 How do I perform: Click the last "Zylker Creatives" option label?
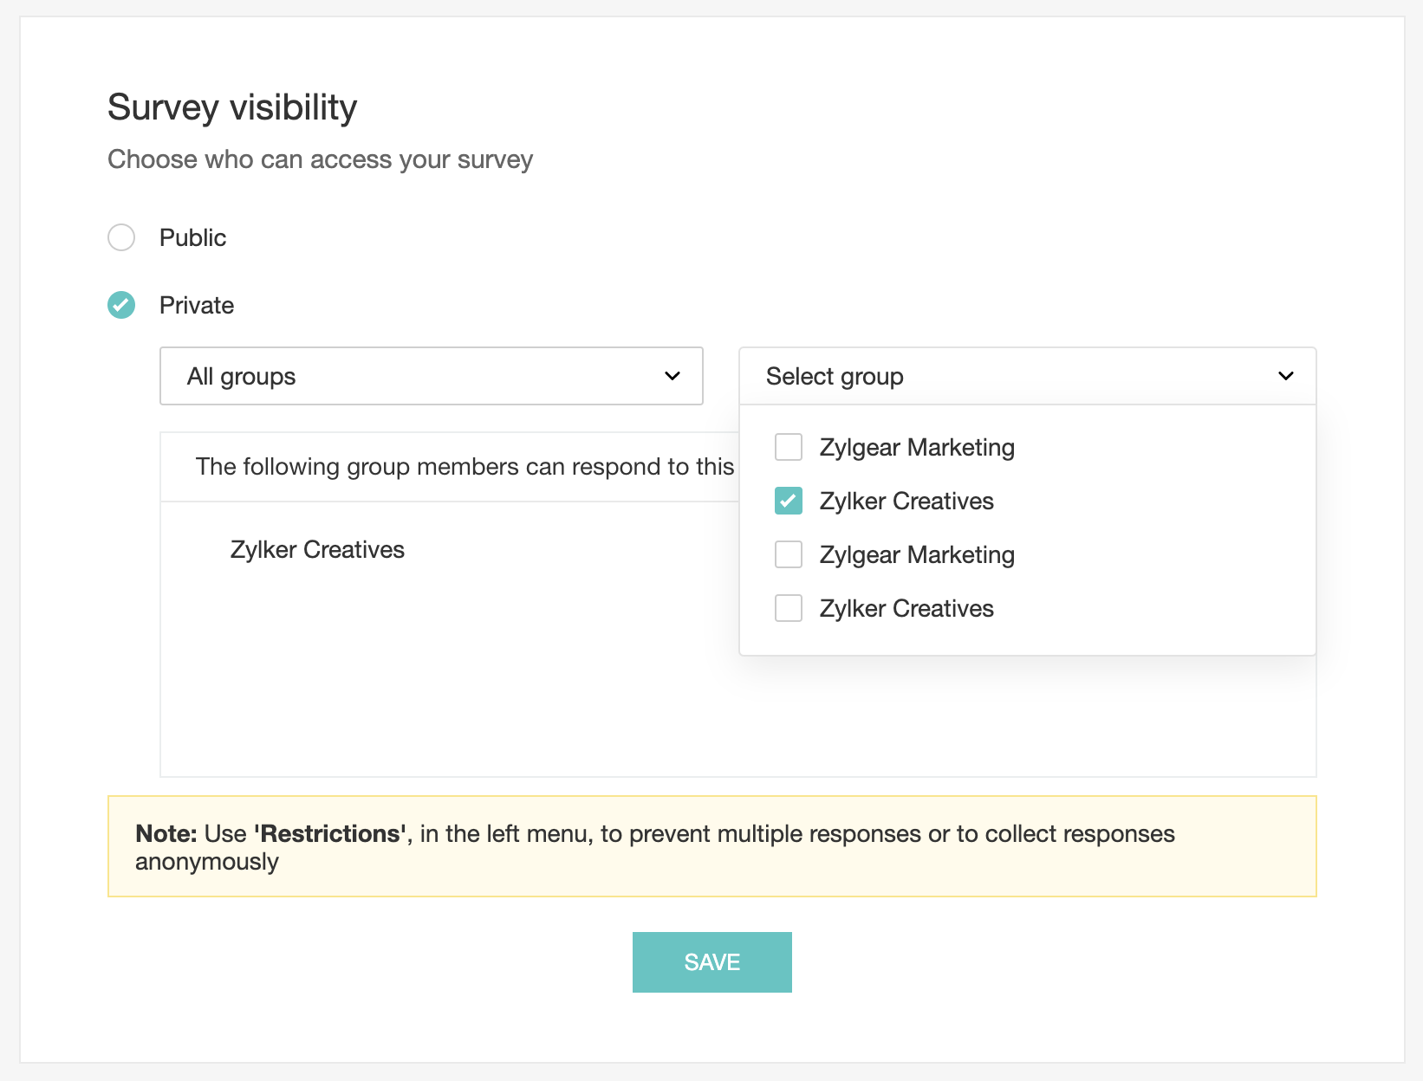906,608
